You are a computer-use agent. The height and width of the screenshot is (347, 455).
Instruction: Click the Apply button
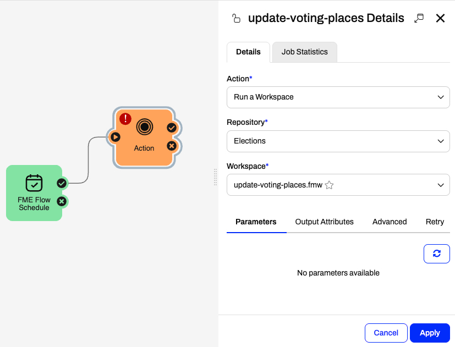[430, 333]
